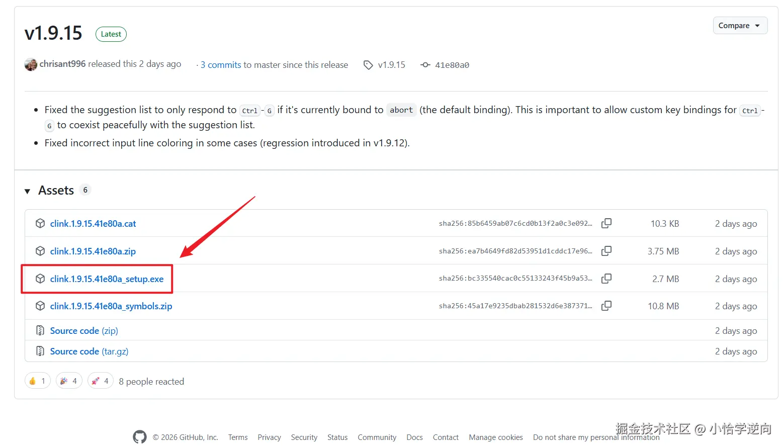Click the v1.9.15 release title

click(x=53, y=33)
